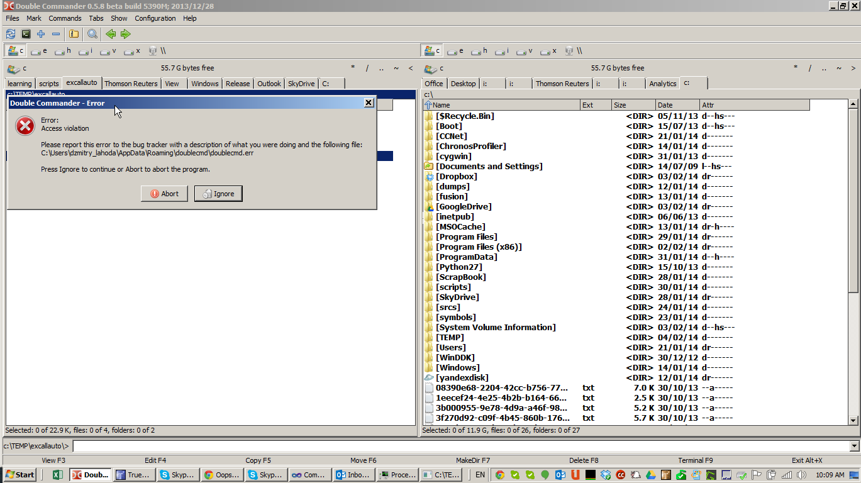Open the Configuration menu

pos(155,18)
